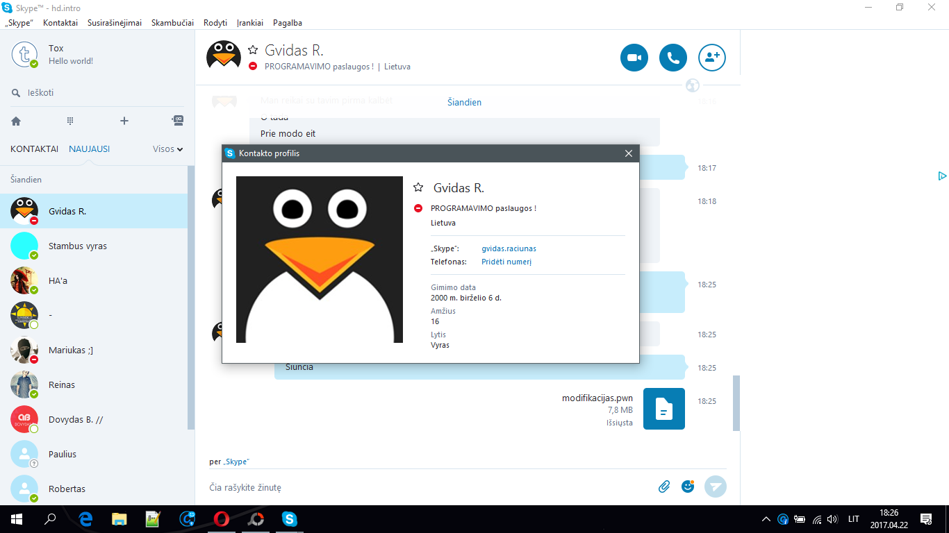949x533 pixels.
Task: Open the bots icon in sidebar
Action: [178, 120]
